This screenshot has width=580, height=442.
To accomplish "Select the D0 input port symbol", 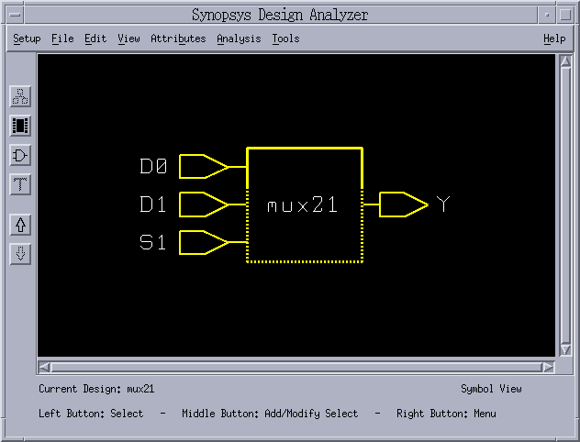I will click(204, 167).
